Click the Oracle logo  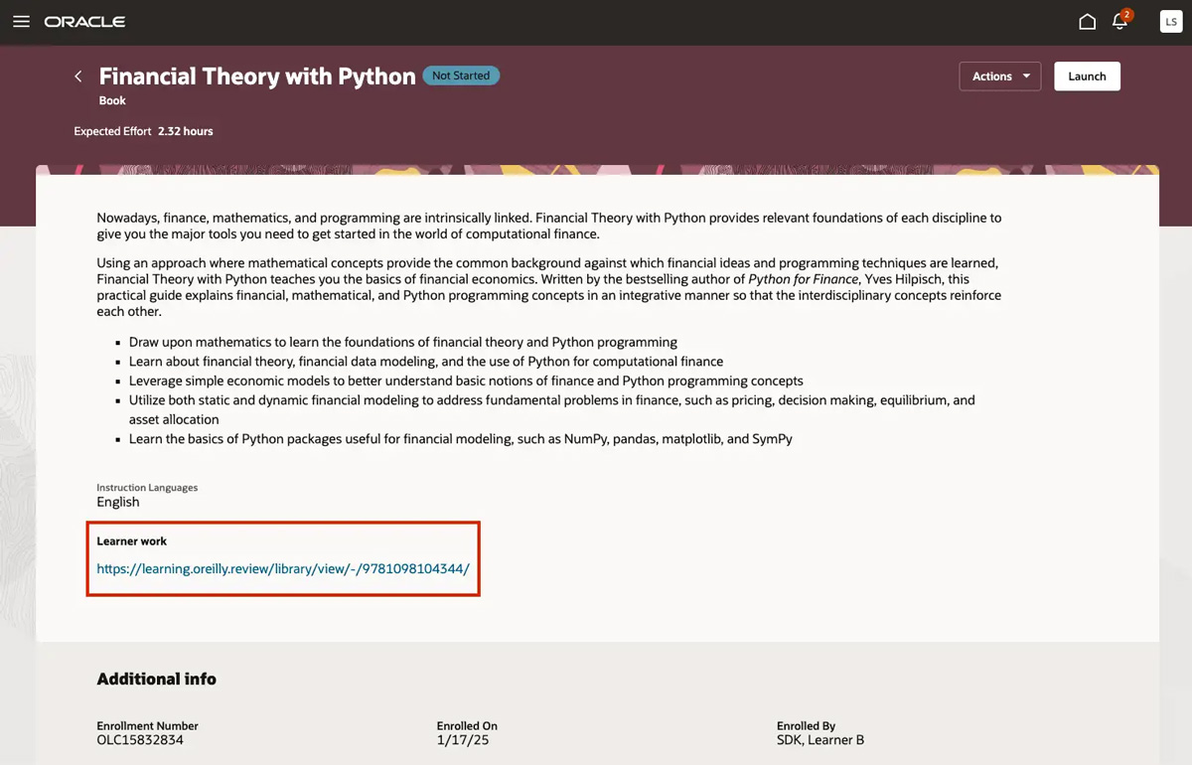84,22
